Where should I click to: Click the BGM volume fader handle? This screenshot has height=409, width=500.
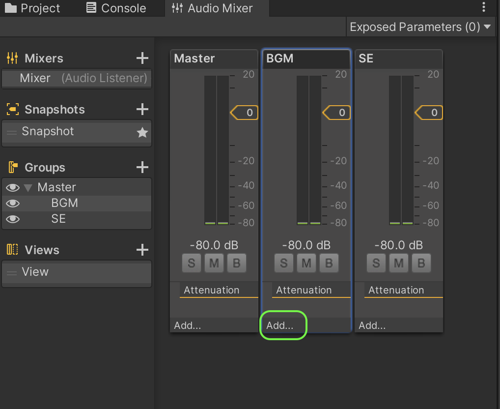point(336,112)
